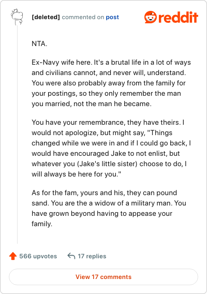Click the final word "family."
Viewport: 207px width, 294px height.
pos(42,224)
